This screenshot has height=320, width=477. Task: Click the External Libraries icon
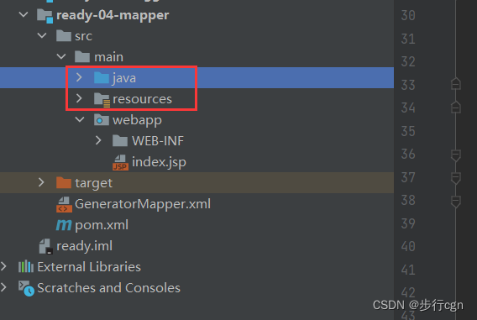tap(26, 267)
